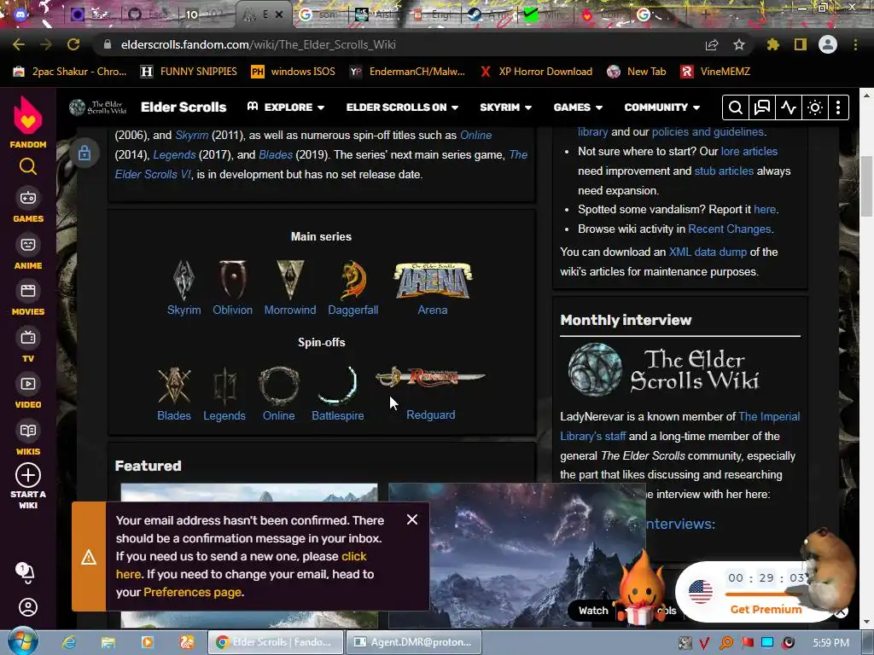Open Movies section in Fandom sidebar
This screenshot has height=655, width=874.
point(28,299)
